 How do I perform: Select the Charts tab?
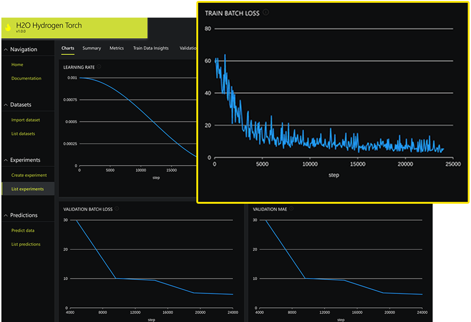(x=68, y=48)
